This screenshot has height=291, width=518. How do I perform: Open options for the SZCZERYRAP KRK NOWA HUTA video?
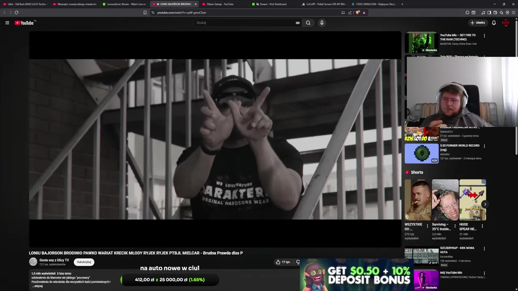coord(484,249)
